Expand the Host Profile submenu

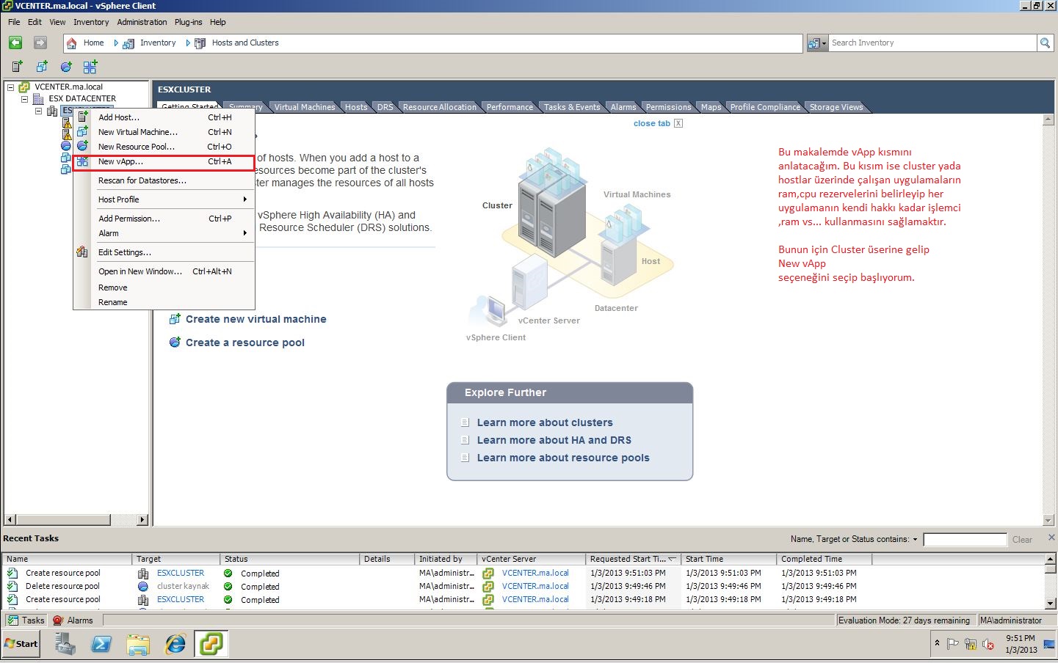[244, 199]
